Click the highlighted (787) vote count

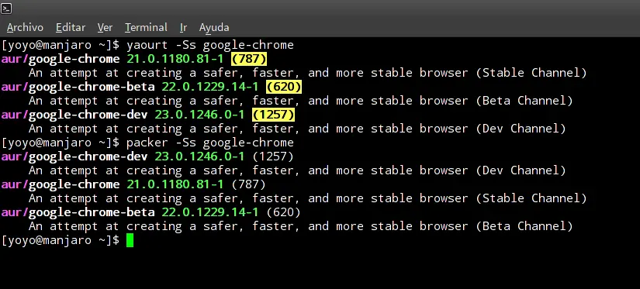tap(249, 59)
